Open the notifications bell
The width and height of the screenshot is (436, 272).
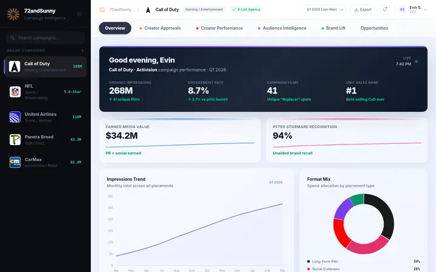pos(385,10)
